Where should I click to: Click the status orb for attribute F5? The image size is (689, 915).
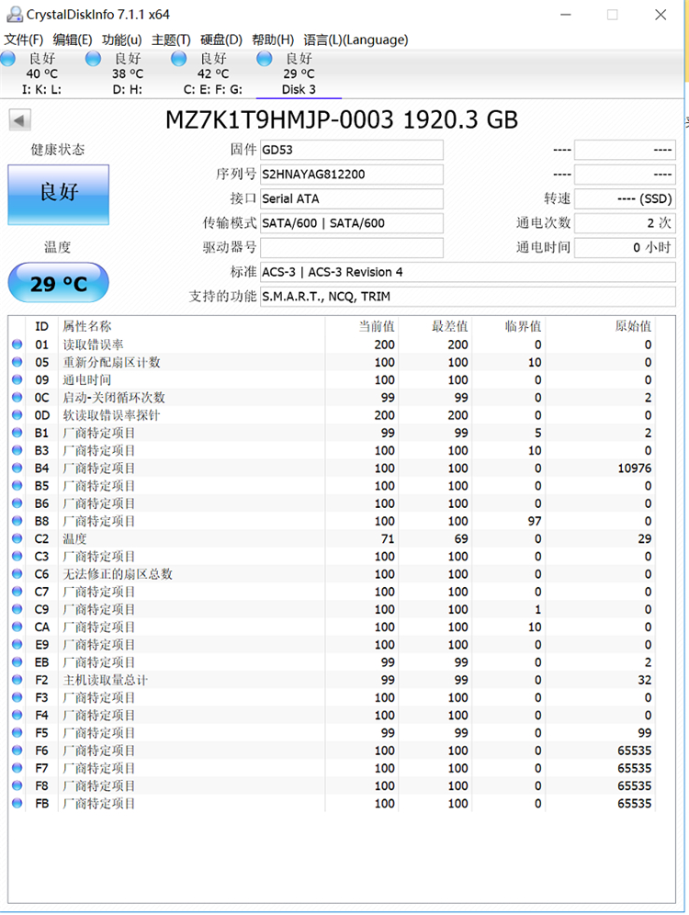pyautogui.click(x=17, y=732)
